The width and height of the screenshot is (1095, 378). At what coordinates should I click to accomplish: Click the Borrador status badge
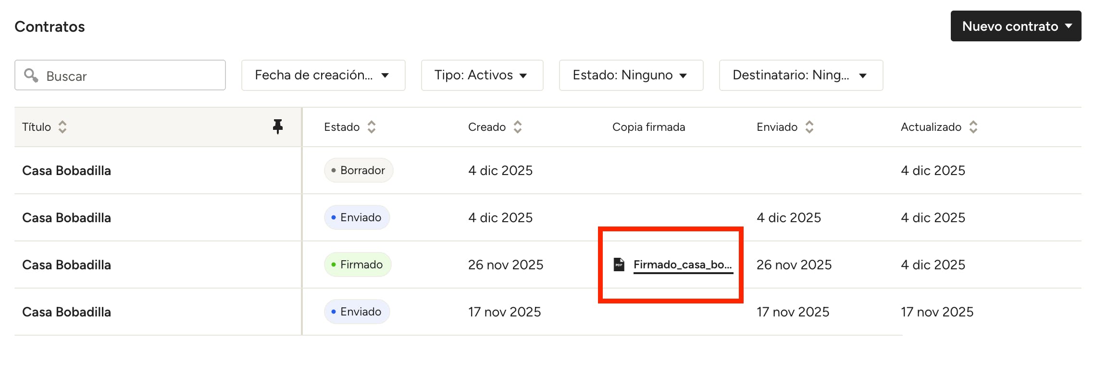pyautogui.click(x=359, y=170)
